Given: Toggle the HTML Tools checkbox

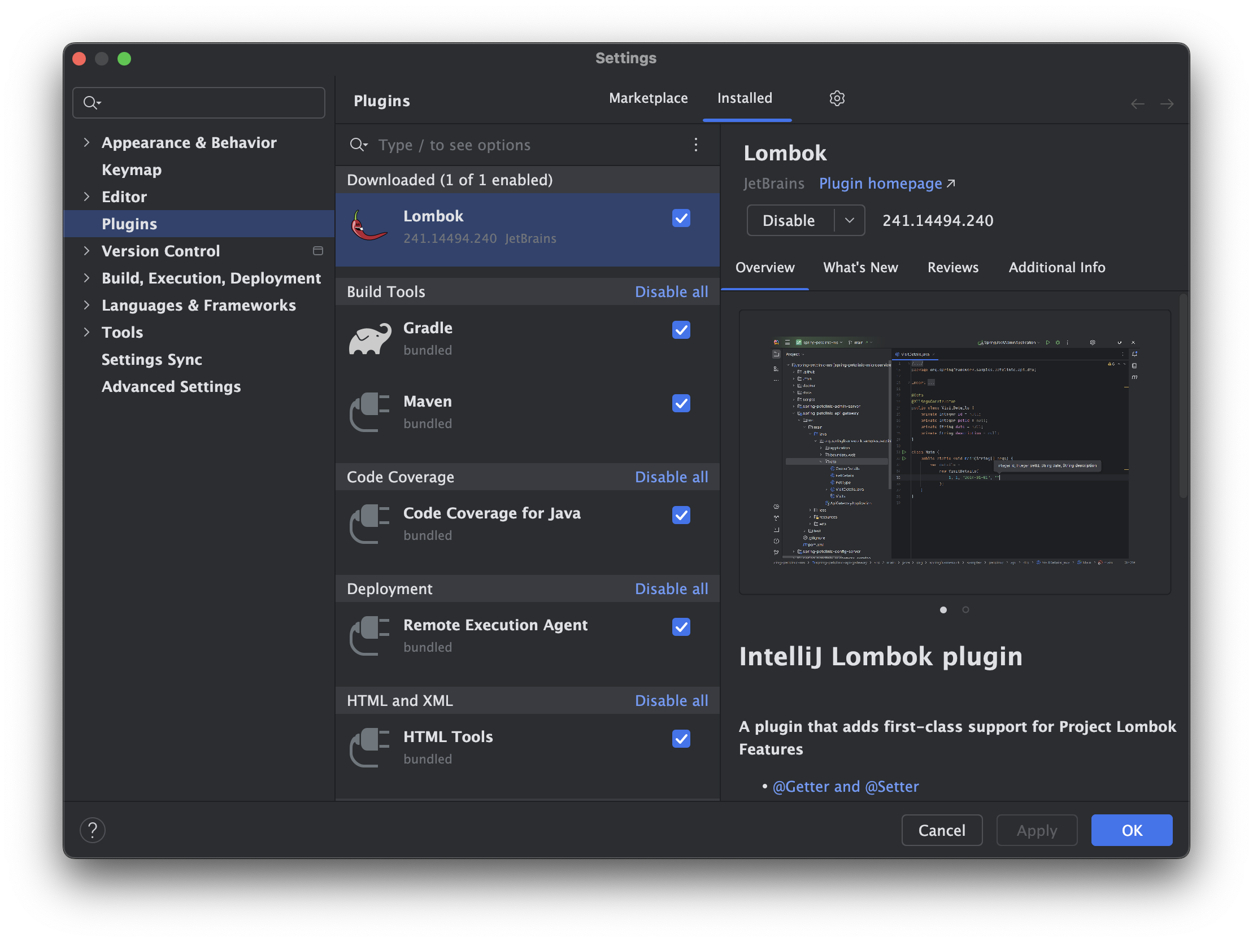Looking at the screenshot, I should click(x=681, y=739).
